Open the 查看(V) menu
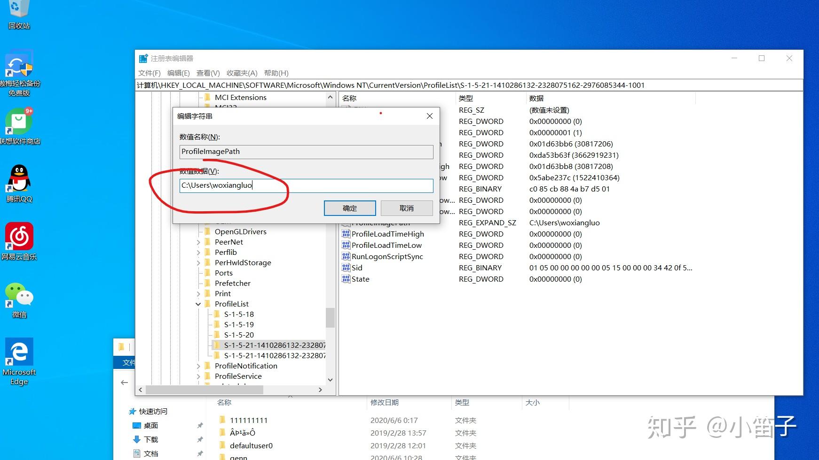The width and height of the screenshot is (819, 460). [x=208, y=73]
